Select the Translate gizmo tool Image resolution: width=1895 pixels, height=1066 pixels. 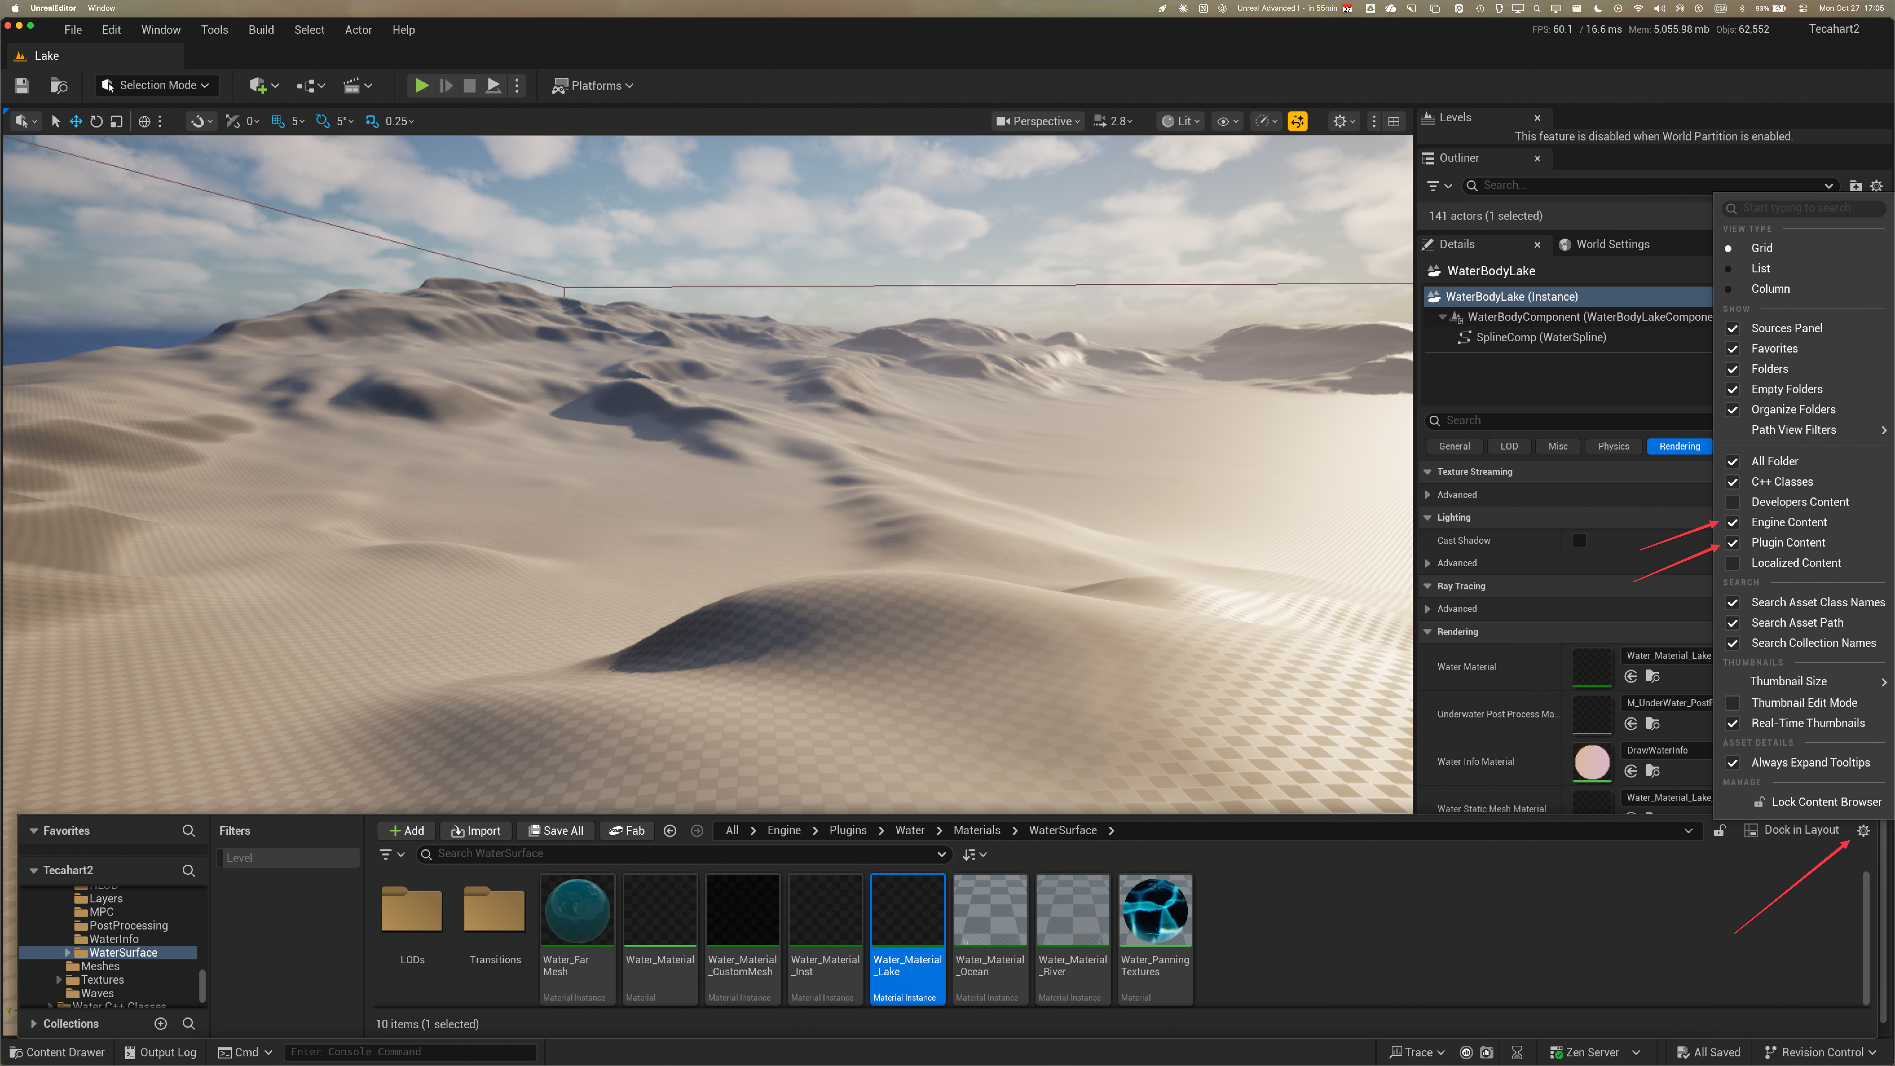pyautogui.click(x=76, y=121)
